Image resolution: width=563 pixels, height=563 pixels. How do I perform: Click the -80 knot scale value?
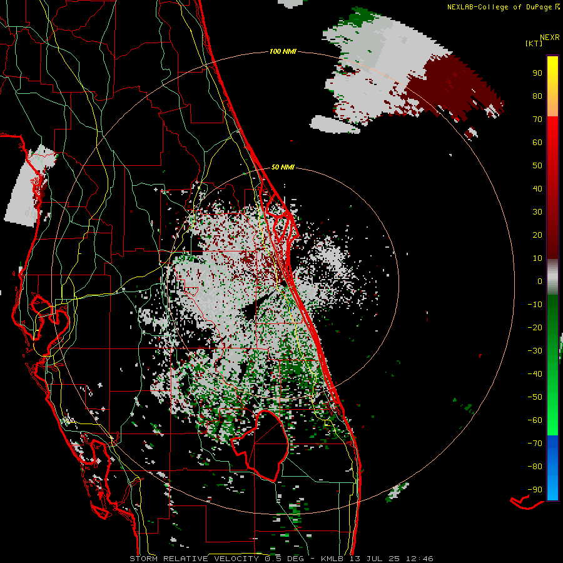click(535, 467)
